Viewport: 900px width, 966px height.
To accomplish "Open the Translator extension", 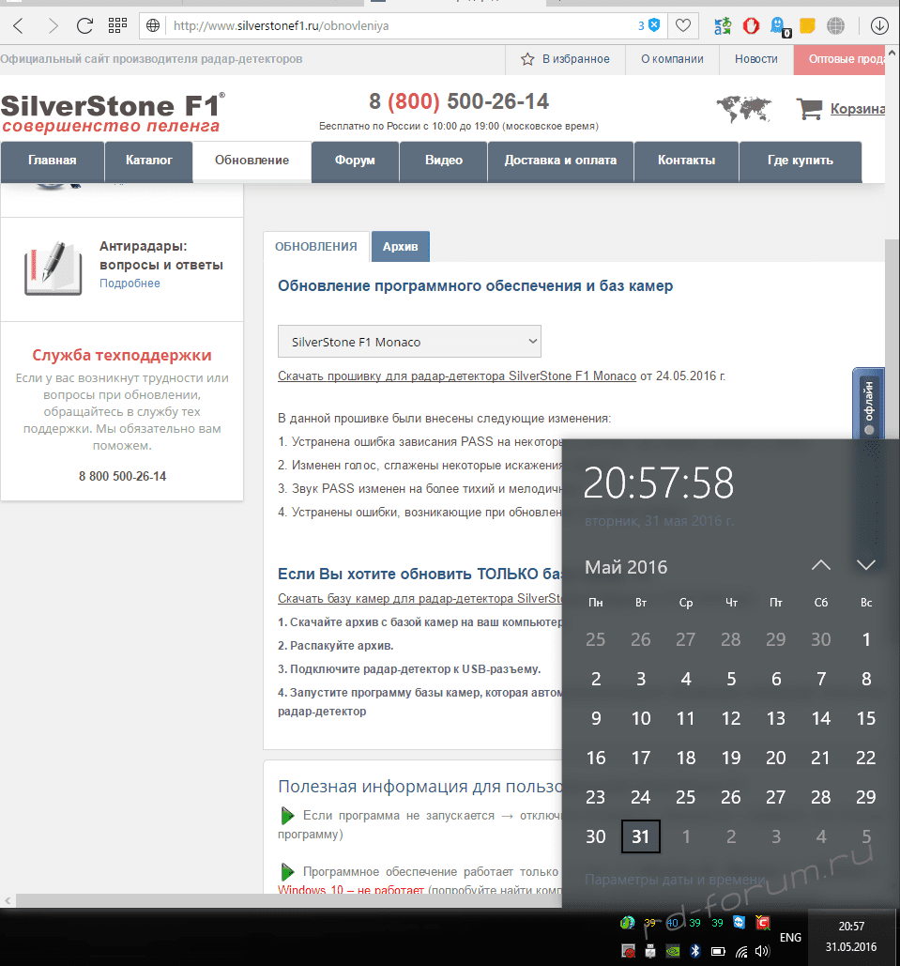I will click(723, 26).
